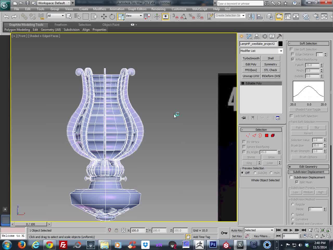Activate the Select Object tool
The width and height of the screenshot is (333, 250).
point(69,16)
